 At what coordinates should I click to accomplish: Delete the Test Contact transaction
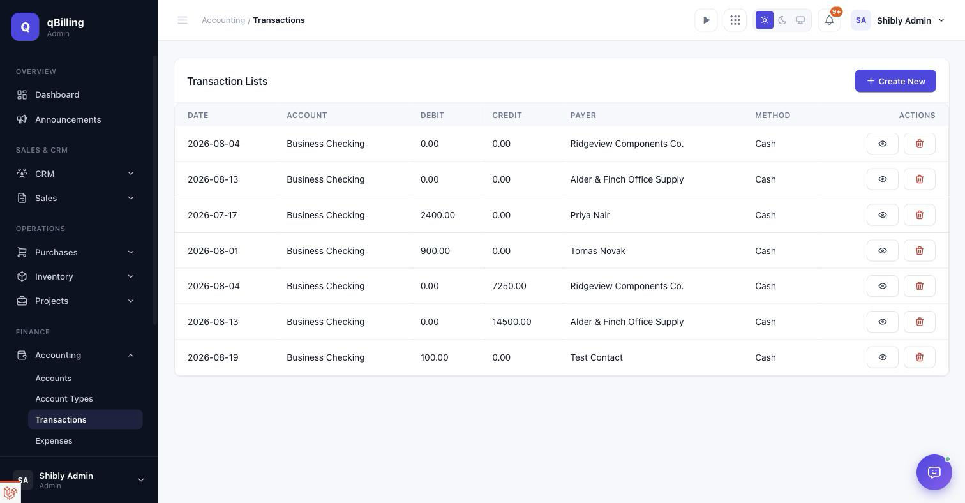(x=920, y=357)
